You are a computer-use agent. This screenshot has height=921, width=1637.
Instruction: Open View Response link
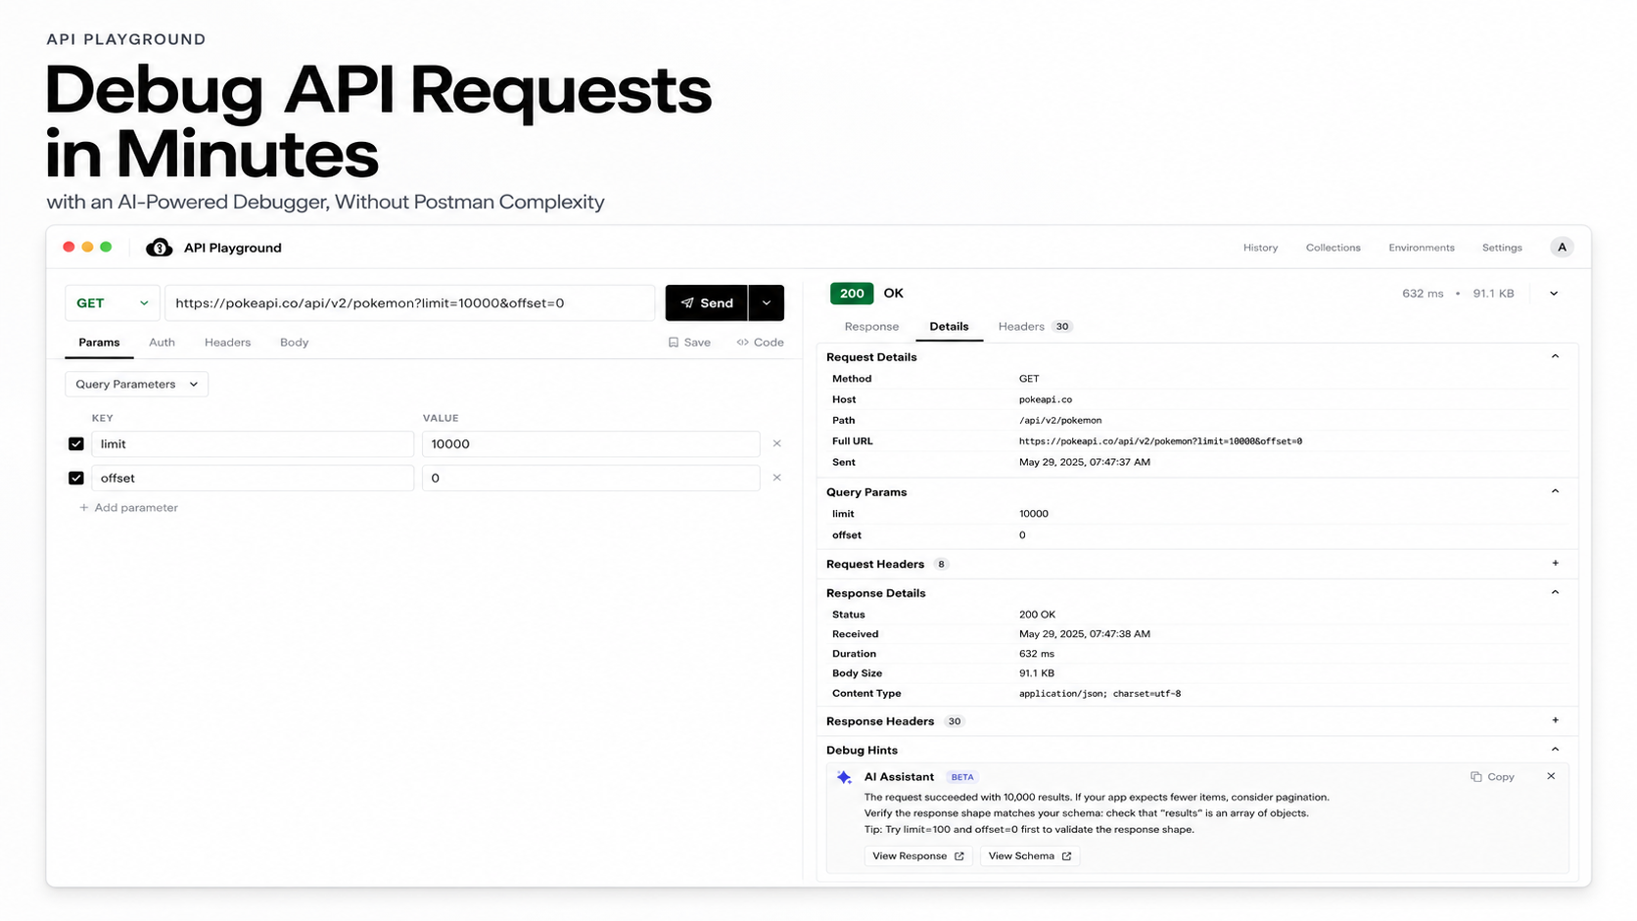[x=917, y=856]
